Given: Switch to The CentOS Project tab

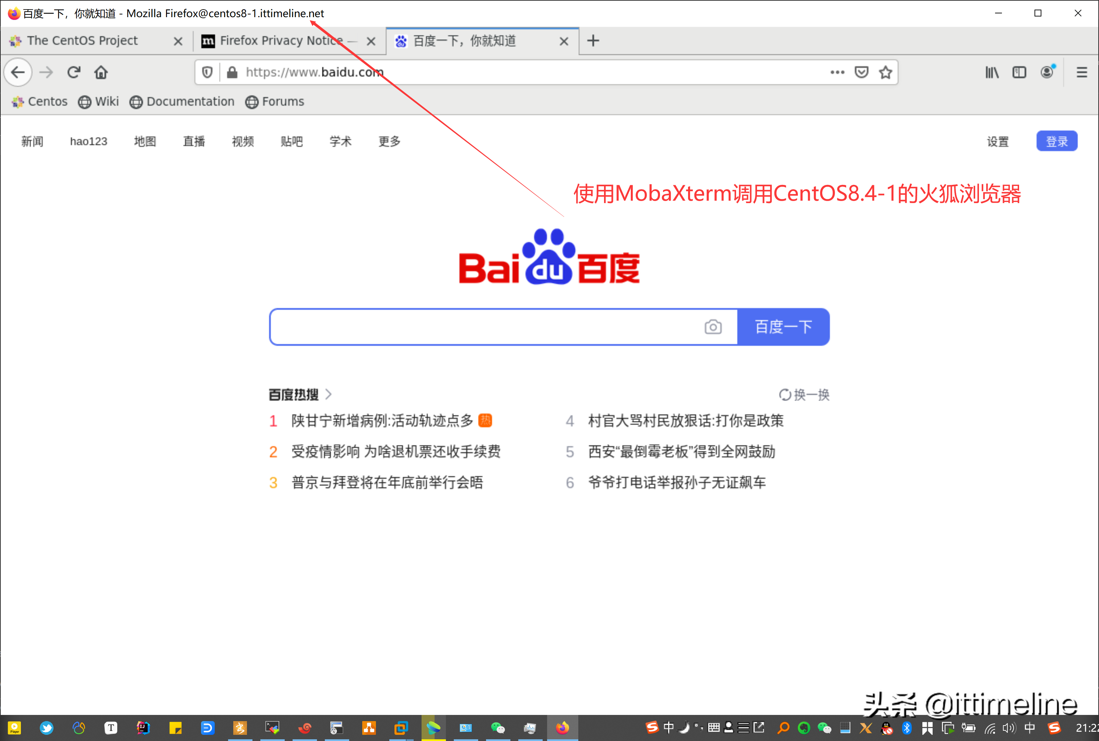Looking at the screenshot, I should coord(96,40).
